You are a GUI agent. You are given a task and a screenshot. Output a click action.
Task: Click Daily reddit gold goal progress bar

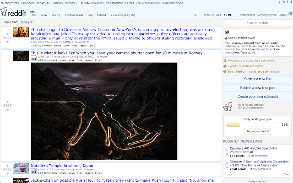pos(253,125)
